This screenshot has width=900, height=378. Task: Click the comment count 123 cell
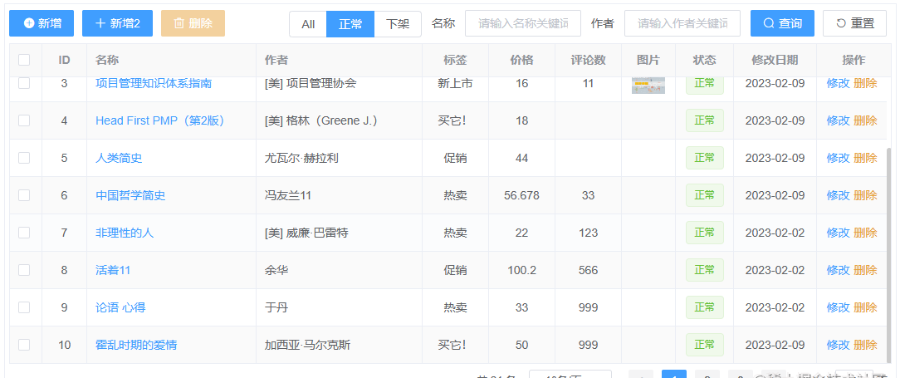[589, 233]
